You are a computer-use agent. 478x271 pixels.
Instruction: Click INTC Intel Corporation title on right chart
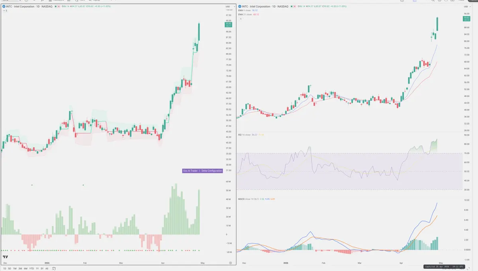click(265, 6)
